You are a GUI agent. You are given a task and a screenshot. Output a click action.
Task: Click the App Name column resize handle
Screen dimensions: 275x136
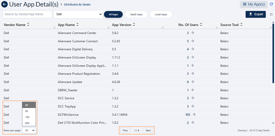coord(108,27)
